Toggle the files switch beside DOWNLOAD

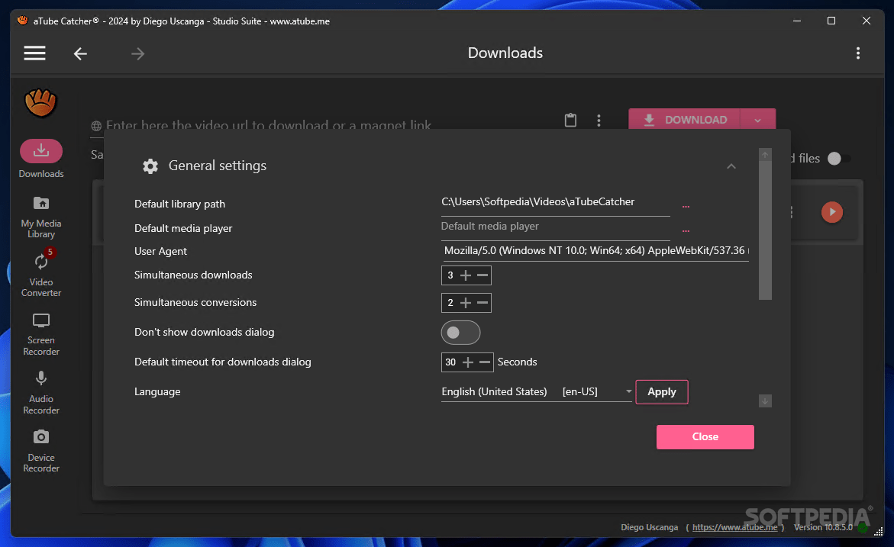(838, 159)
